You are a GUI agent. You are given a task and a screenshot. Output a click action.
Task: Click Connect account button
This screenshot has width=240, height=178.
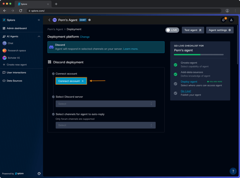(71, 81)
